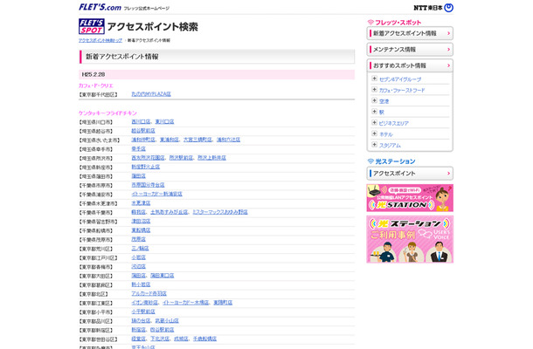Click the FLET'S.com logo in header

pyautogui.click(x=100, y=7)
